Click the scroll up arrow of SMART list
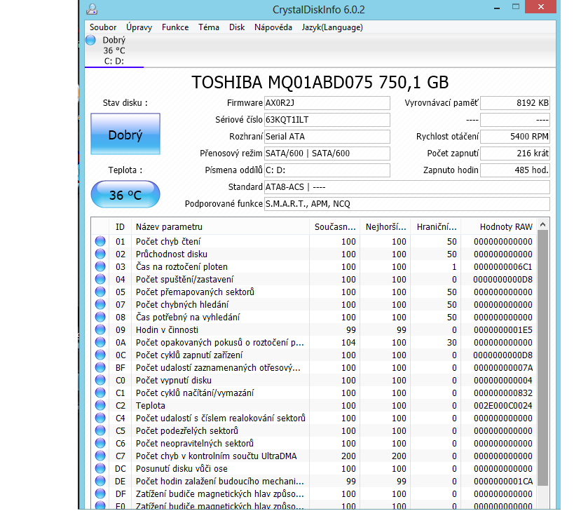574x511 pixels. tap(543, 224)
